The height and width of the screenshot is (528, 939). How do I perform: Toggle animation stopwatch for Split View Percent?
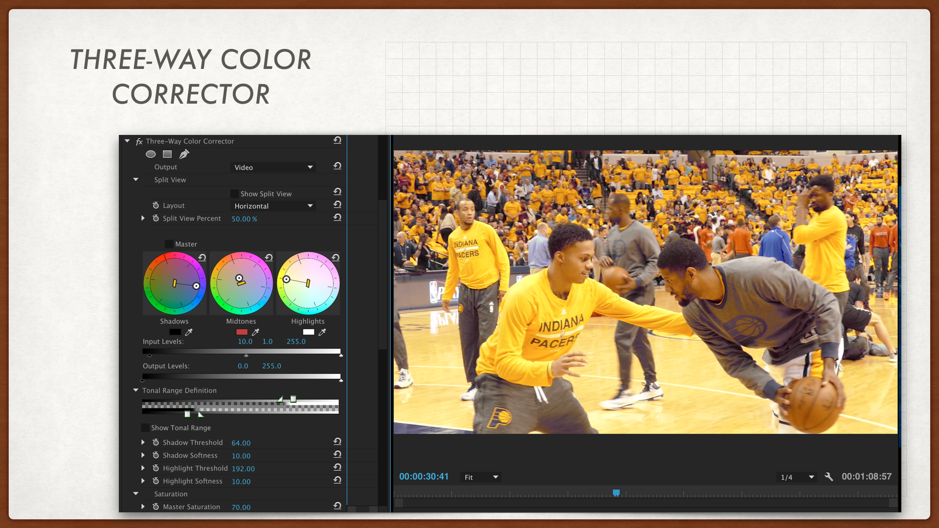[x=156, y=218]
